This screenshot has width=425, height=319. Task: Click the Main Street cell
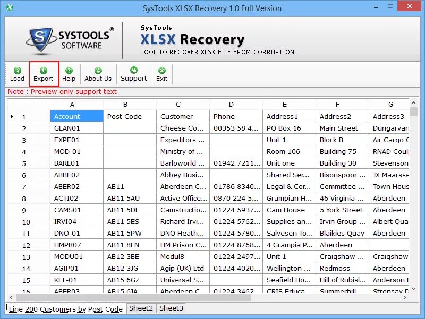click(x=342, y=128)
